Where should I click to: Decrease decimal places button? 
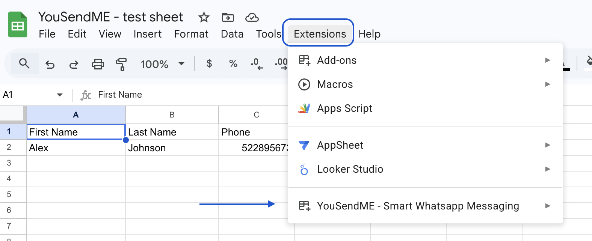pos(257,64)
